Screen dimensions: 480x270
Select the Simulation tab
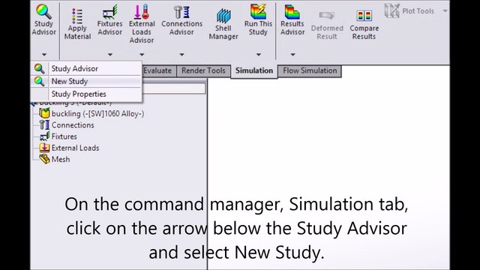254,70
